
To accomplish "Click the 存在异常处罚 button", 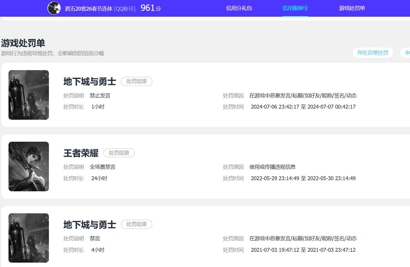I will tap(373, 53).
